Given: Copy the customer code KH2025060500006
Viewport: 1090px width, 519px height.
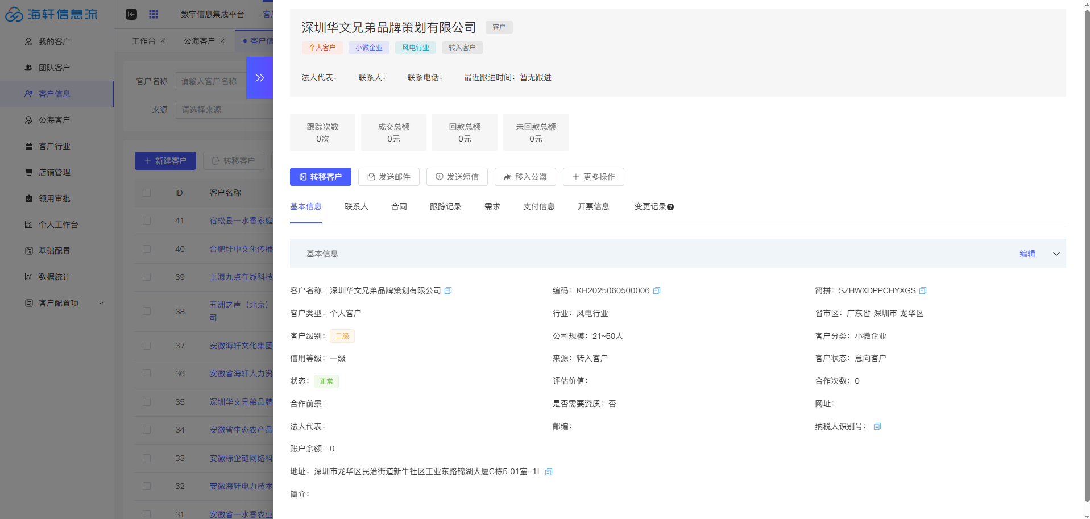Looking at the screenshot, I should click(657, 290).
